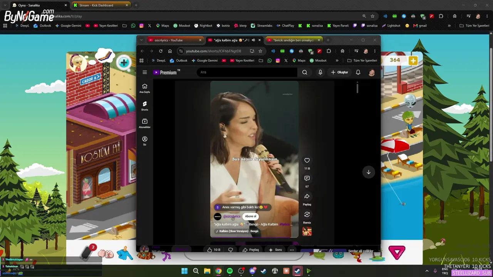
Task: Dislike the video in bottom bar
Action: point(230,250)
